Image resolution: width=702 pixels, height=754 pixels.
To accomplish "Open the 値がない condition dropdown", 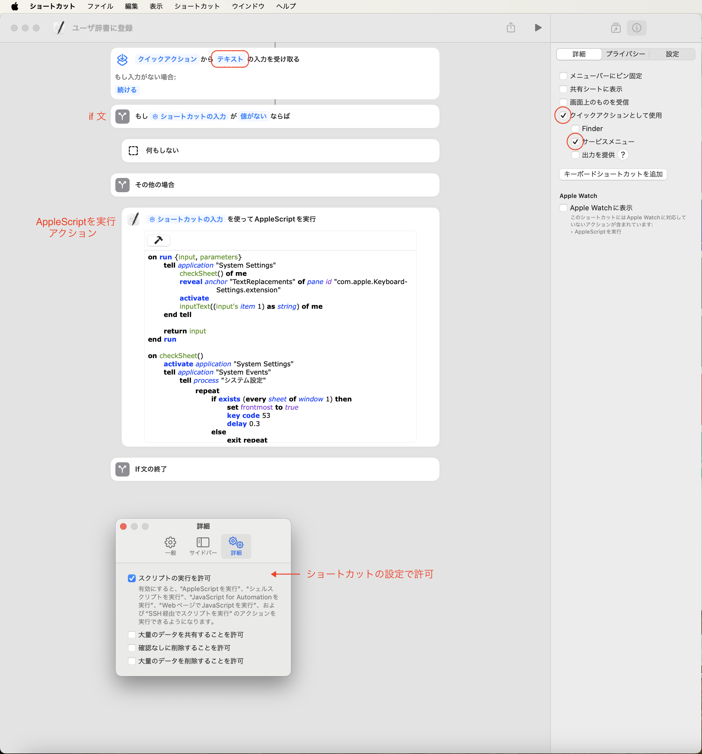I will click(253, 117).
